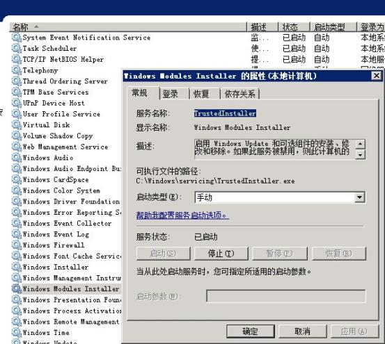The image size is (385, 344).
Task: Click gear icon beside Windows Installer
Action: click(x=17, y=267)
